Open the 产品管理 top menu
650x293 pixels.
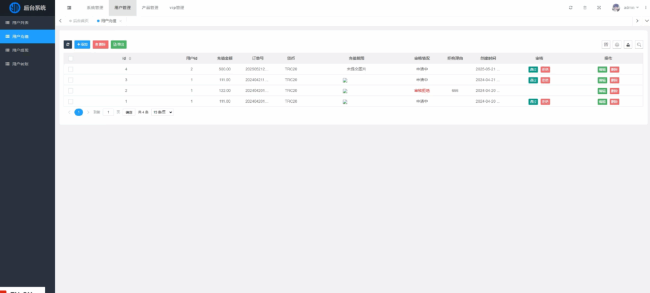pos(150,8)
